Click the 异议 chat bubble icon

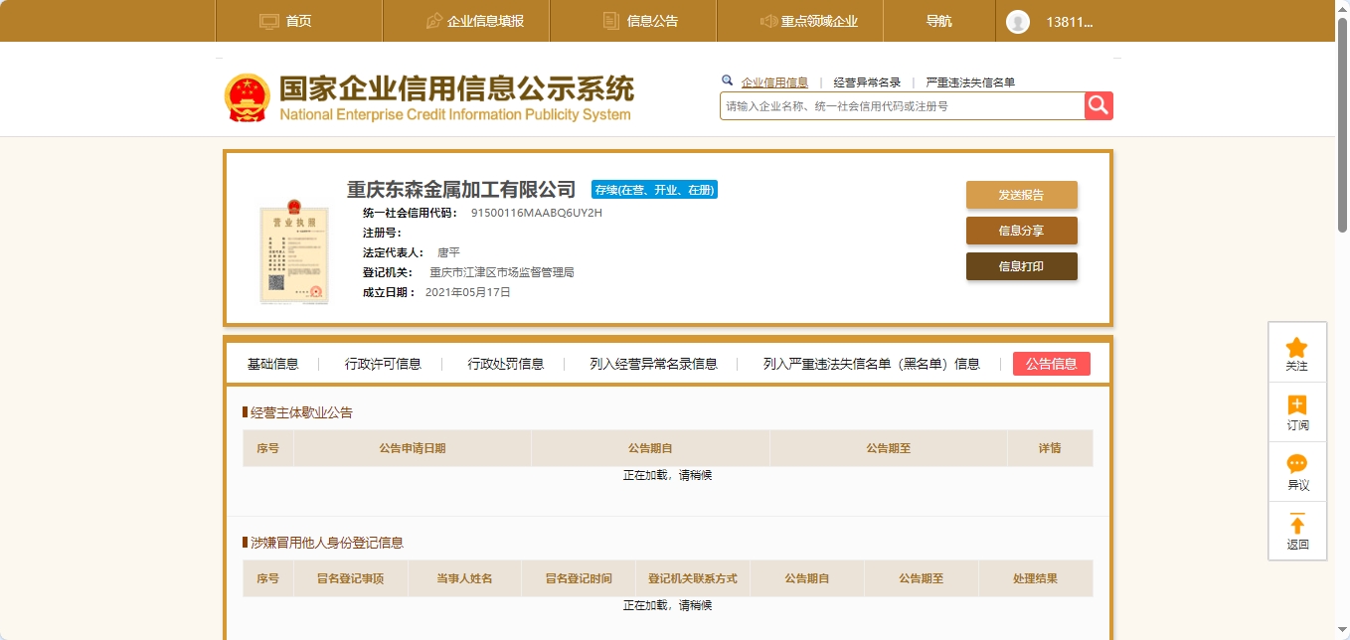(x=1296, y=464)
